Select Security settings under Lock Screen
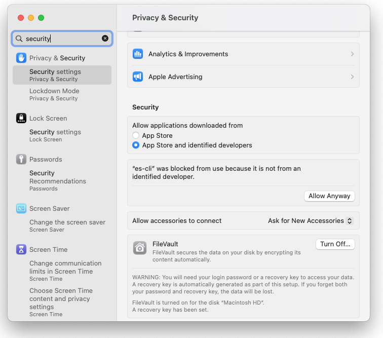This screenshot has height=338, width=383. 62,135
